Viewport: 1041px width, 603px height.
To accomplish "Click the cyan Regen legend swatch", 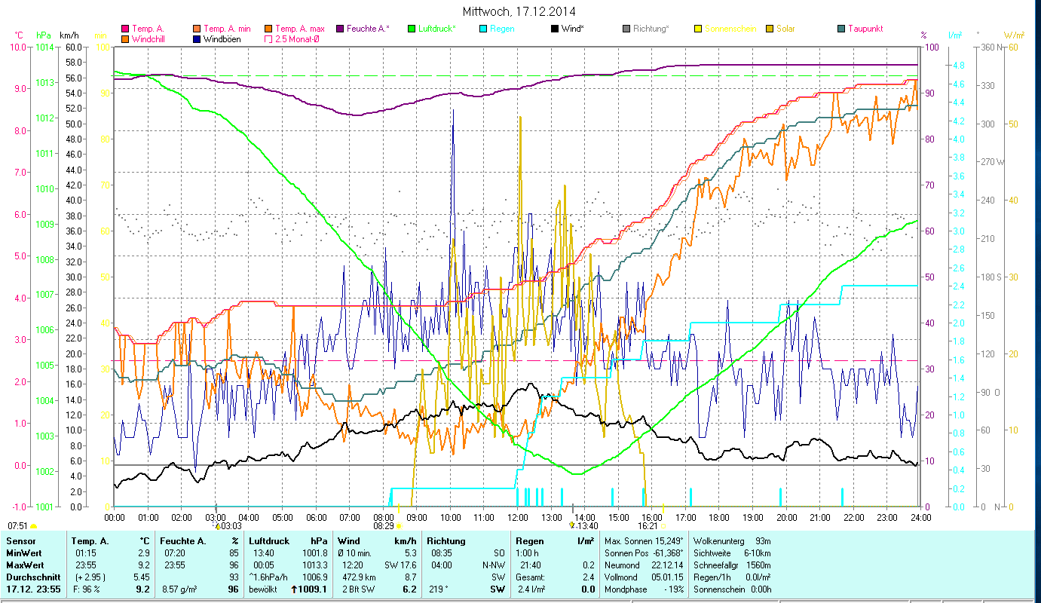I will (x=483, y=29).
